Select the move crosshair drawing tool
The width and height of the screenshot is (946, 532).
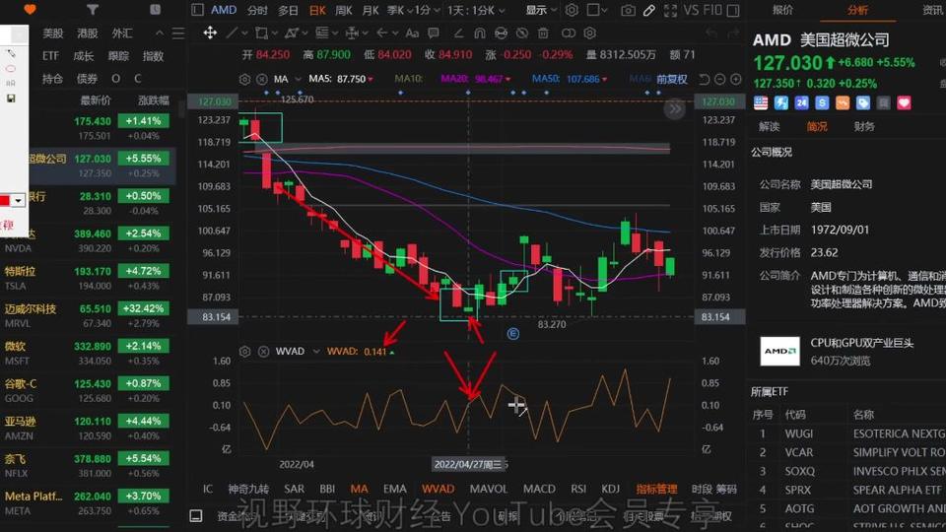(209, 33)
